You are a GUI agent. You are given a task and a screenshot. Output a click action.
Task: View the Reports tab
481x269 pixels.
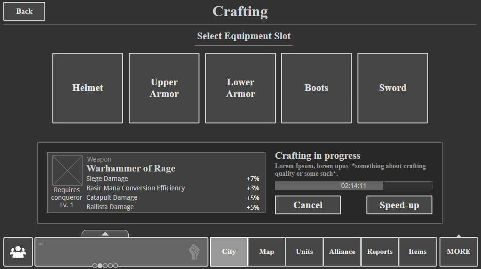point(380,252)
